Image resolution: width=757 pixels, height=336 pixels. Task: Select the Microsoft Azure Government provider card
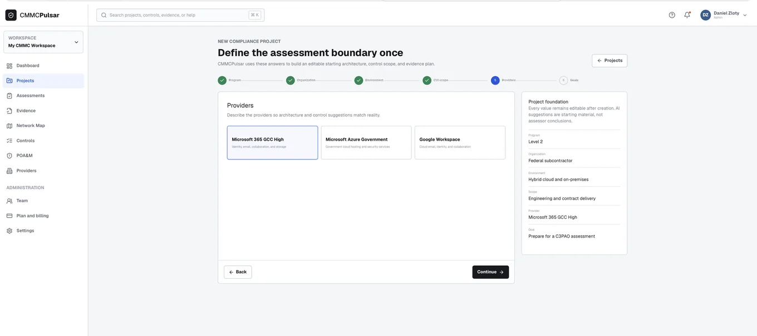pyautogui.click(x=366, y=142)
